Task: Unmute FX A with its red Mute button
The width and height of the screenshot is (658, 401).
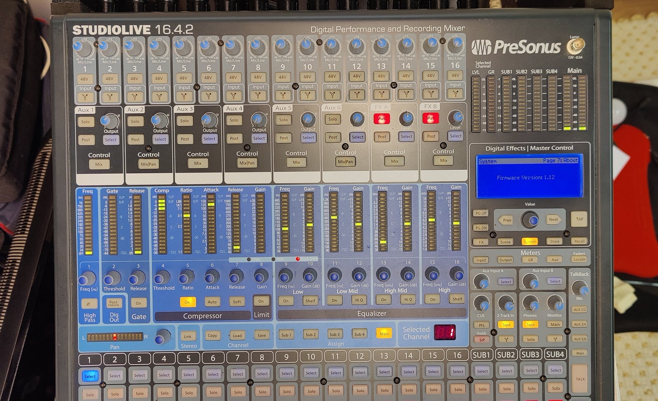Action: 382,118
